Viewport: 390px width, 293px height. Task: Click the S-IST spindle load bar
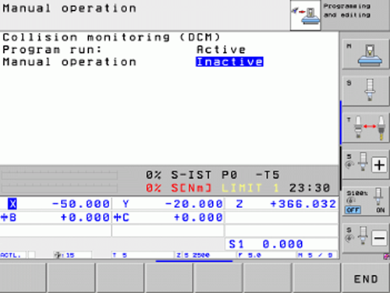(x=59, y=175)
